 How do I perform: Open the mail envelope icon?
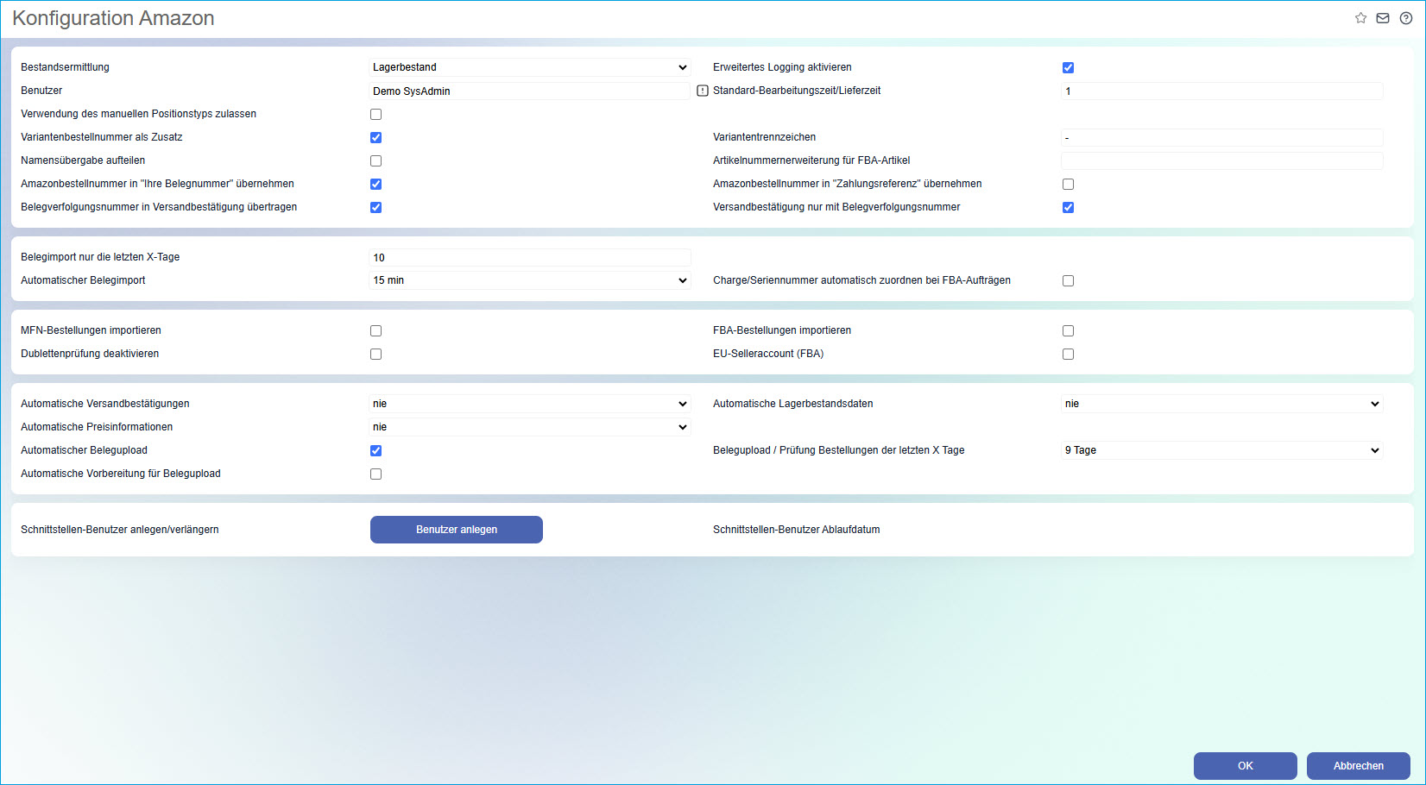1383,18
